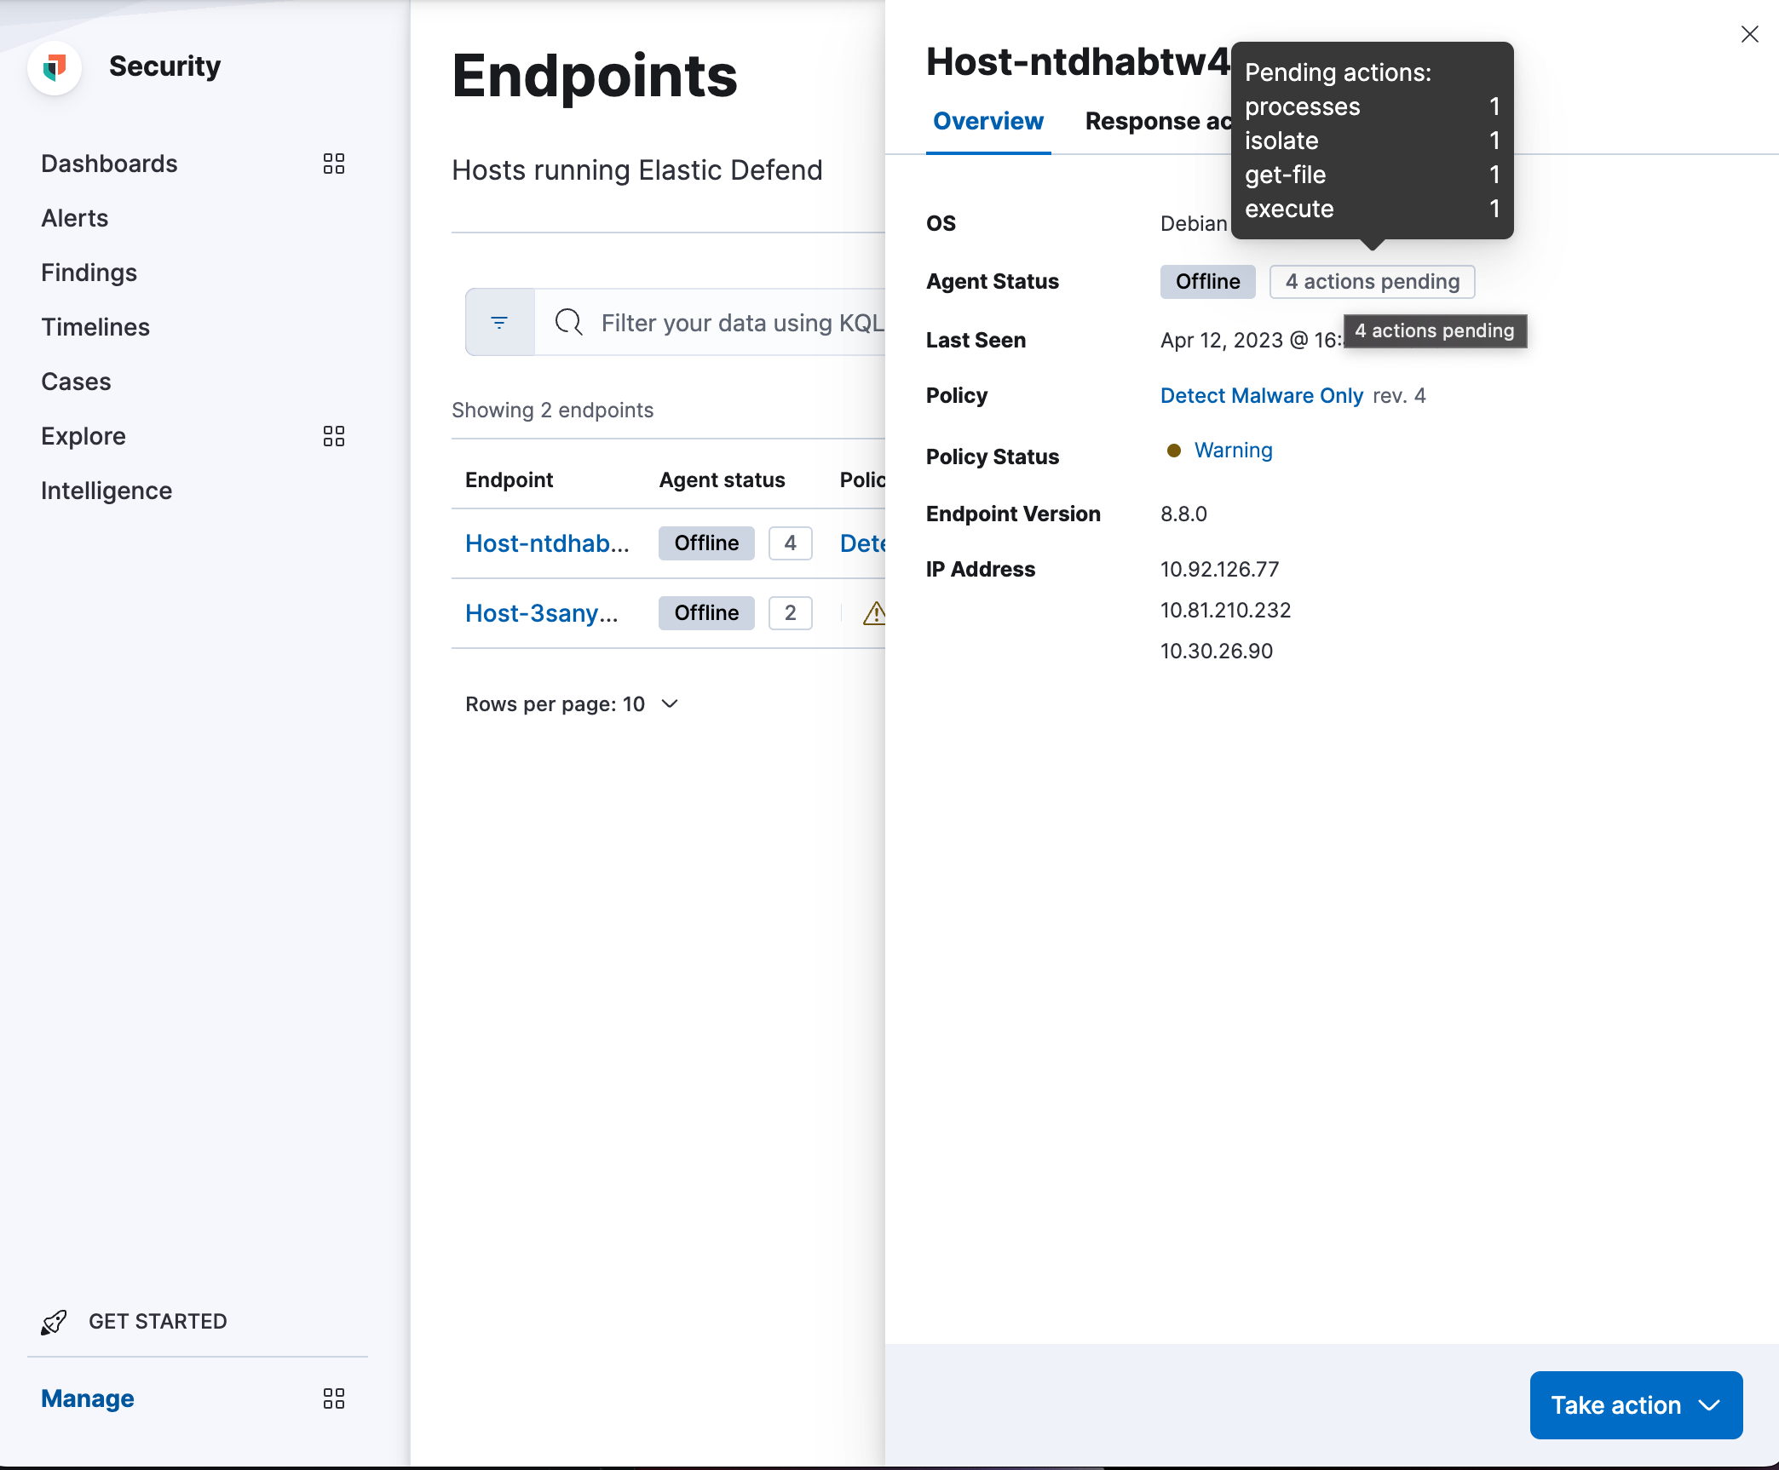Image resolution: width=1779 pixels, height=1470 pixels.
Task: Click the Warning policy status link
Action: (1233, 451)
